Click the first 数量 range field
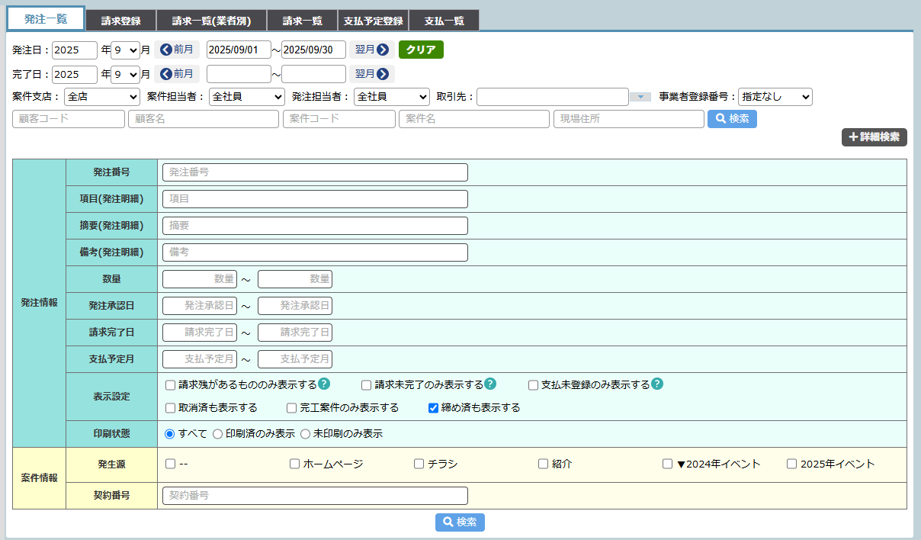921x540 pixels. [200, 279]
